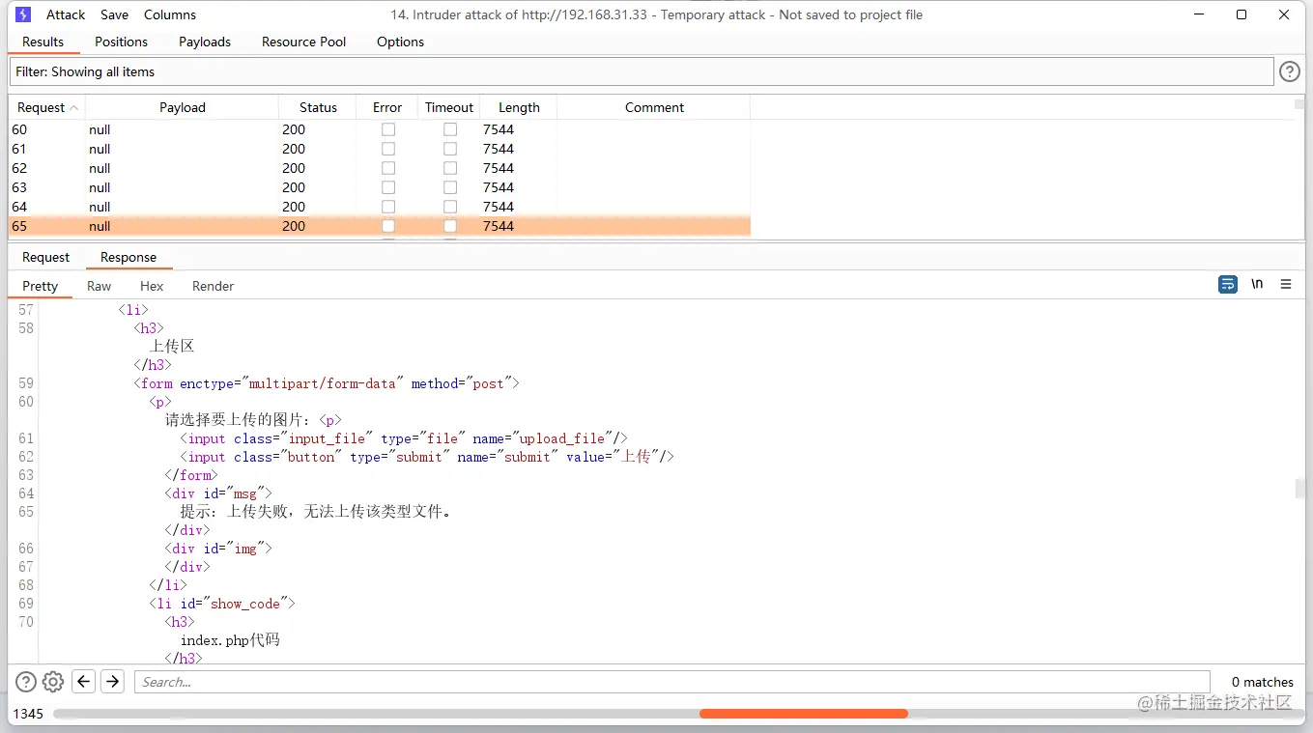The width and height of the screenshot is (1313, 733).
Task: Select request row 61
Action: point(380,149)
